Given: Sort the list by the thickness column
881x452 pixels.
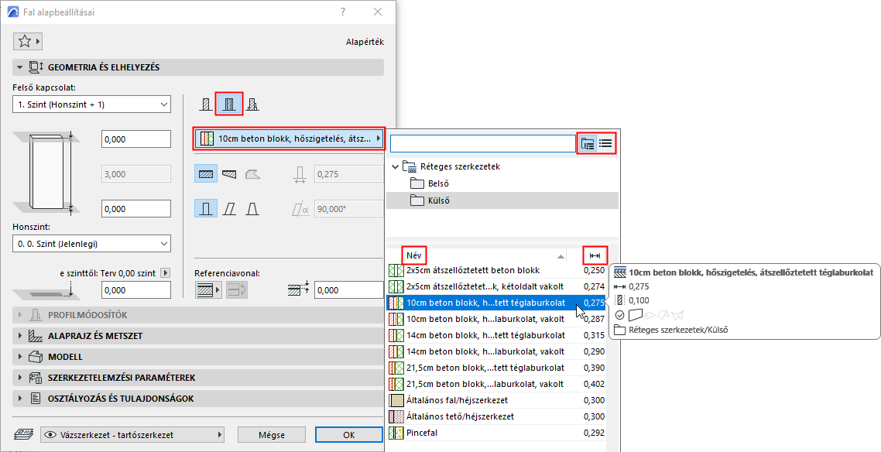Looking at the screenshot, I should pyautogui.click(x=595, y=256).
